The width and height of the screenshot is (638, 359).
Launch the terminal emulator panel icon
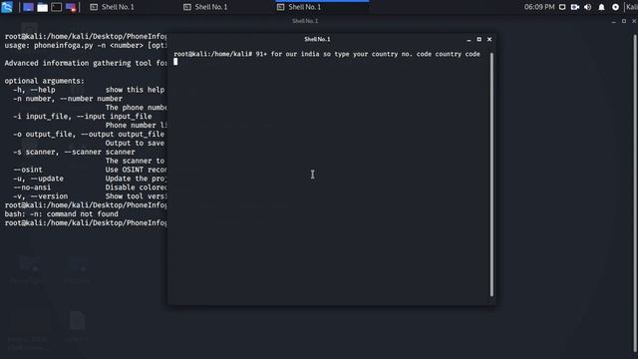(57, 7)
